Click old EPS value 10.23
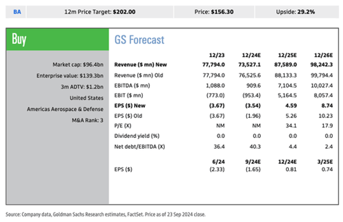Screen dimensions: 343x222 (x=326, y=116)
